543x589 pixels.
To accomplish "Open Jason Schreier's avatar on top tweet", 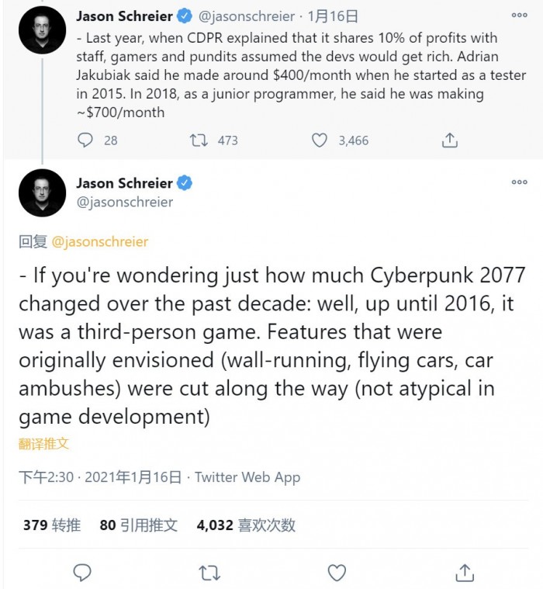I will point(42,30).
